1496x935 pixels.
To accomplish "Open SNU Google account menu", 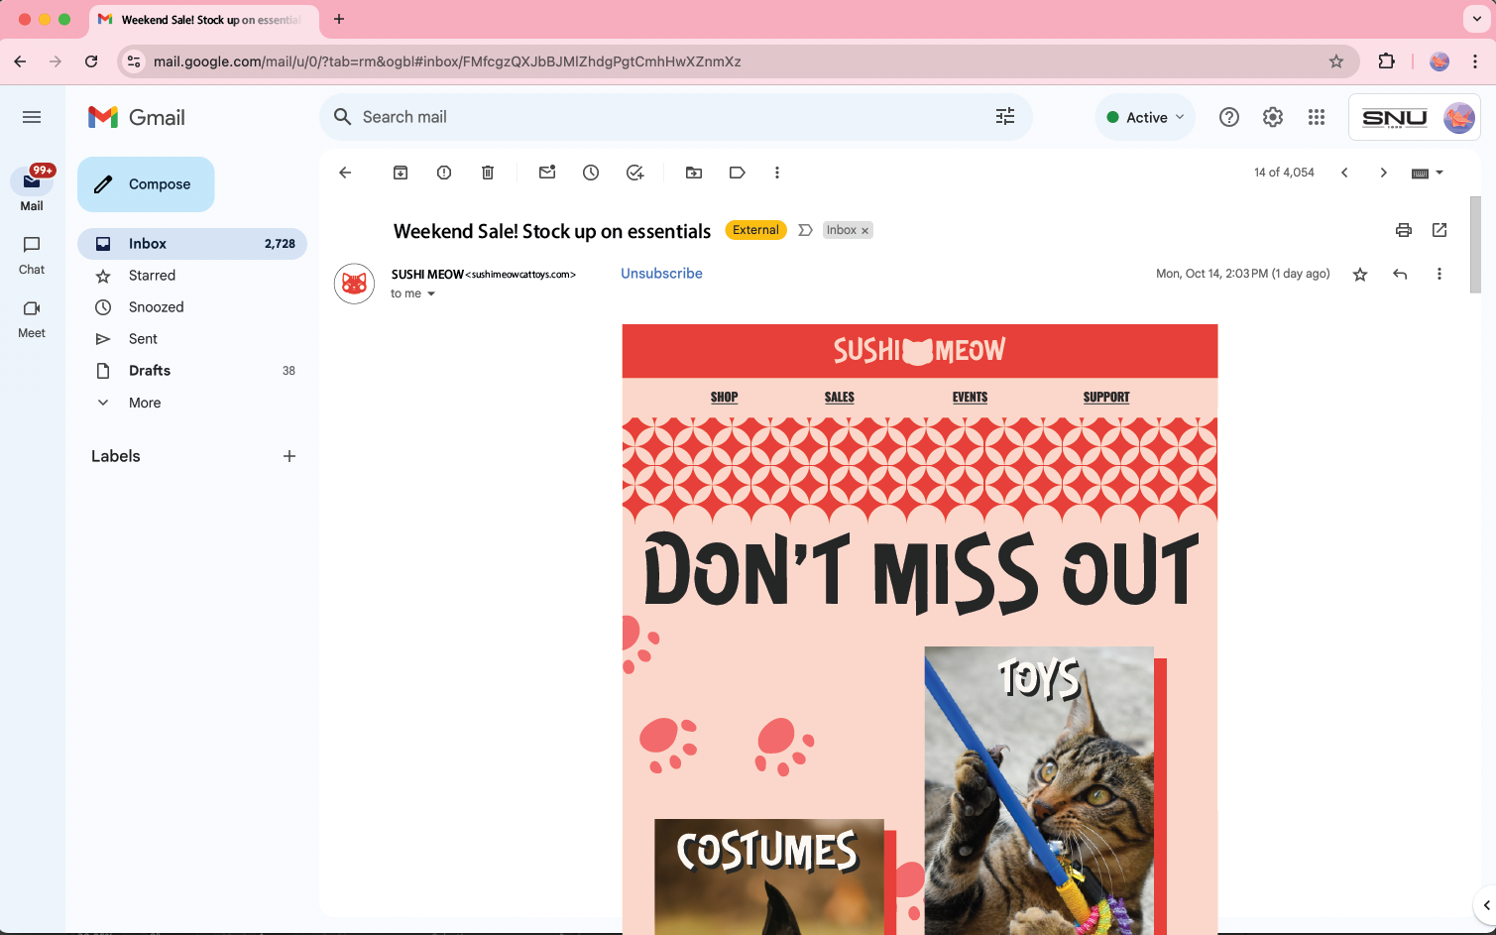I will [x=1415, y=117].
